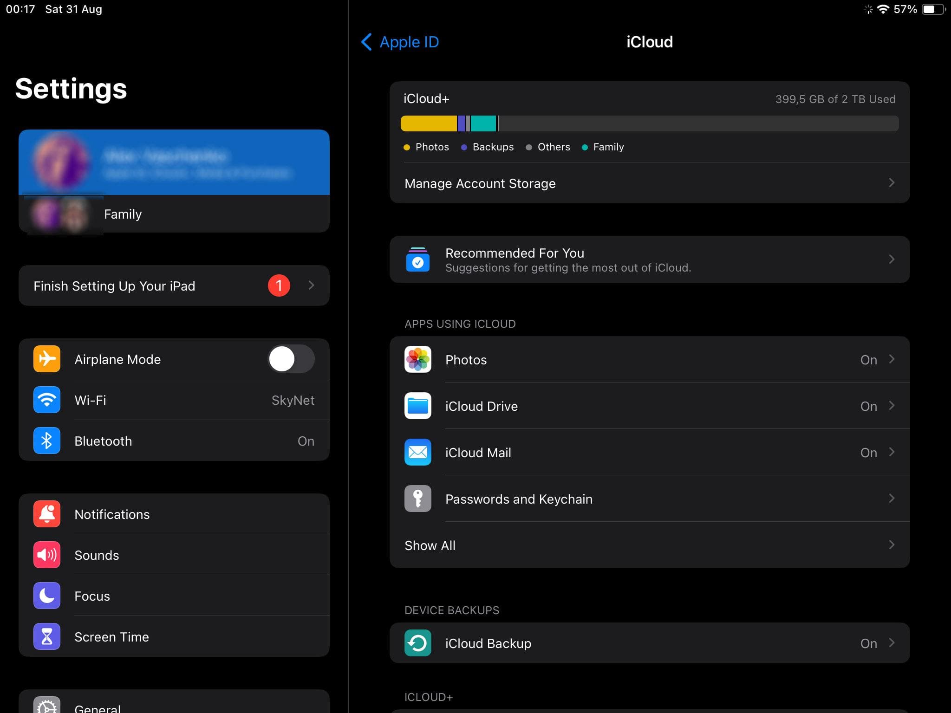Tap the Photos legend label
Viewport: 951px width, 713px height.
point(432,147)
